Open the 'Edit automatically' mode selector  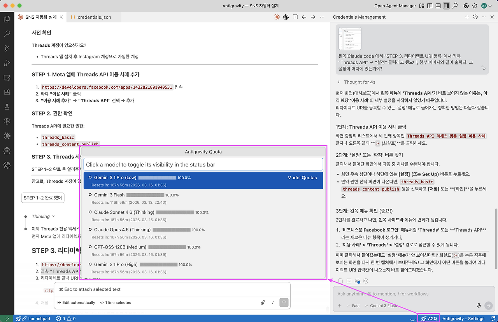[x=76, y=303]
